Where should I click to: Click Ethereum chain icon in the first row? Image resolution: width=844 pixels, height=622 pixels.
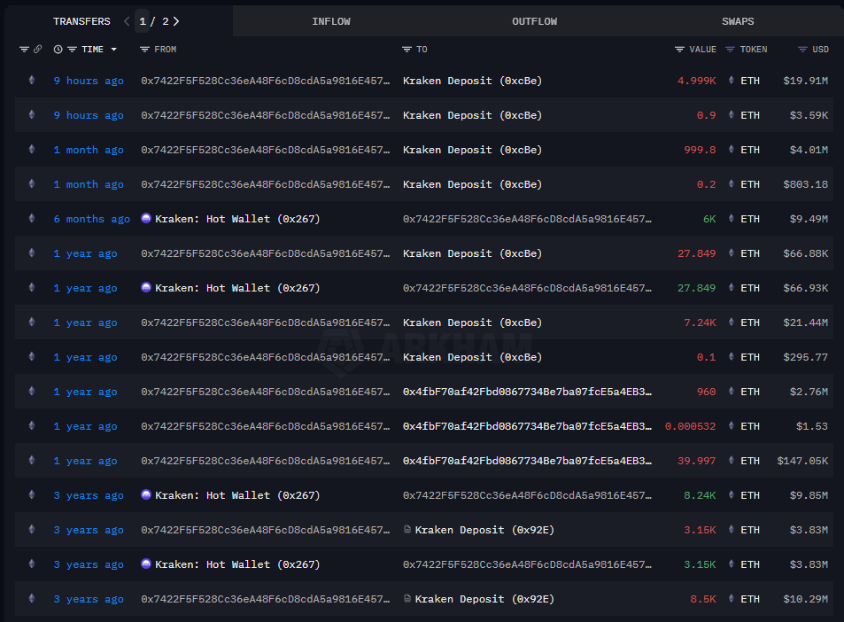[x=32, y=81]
